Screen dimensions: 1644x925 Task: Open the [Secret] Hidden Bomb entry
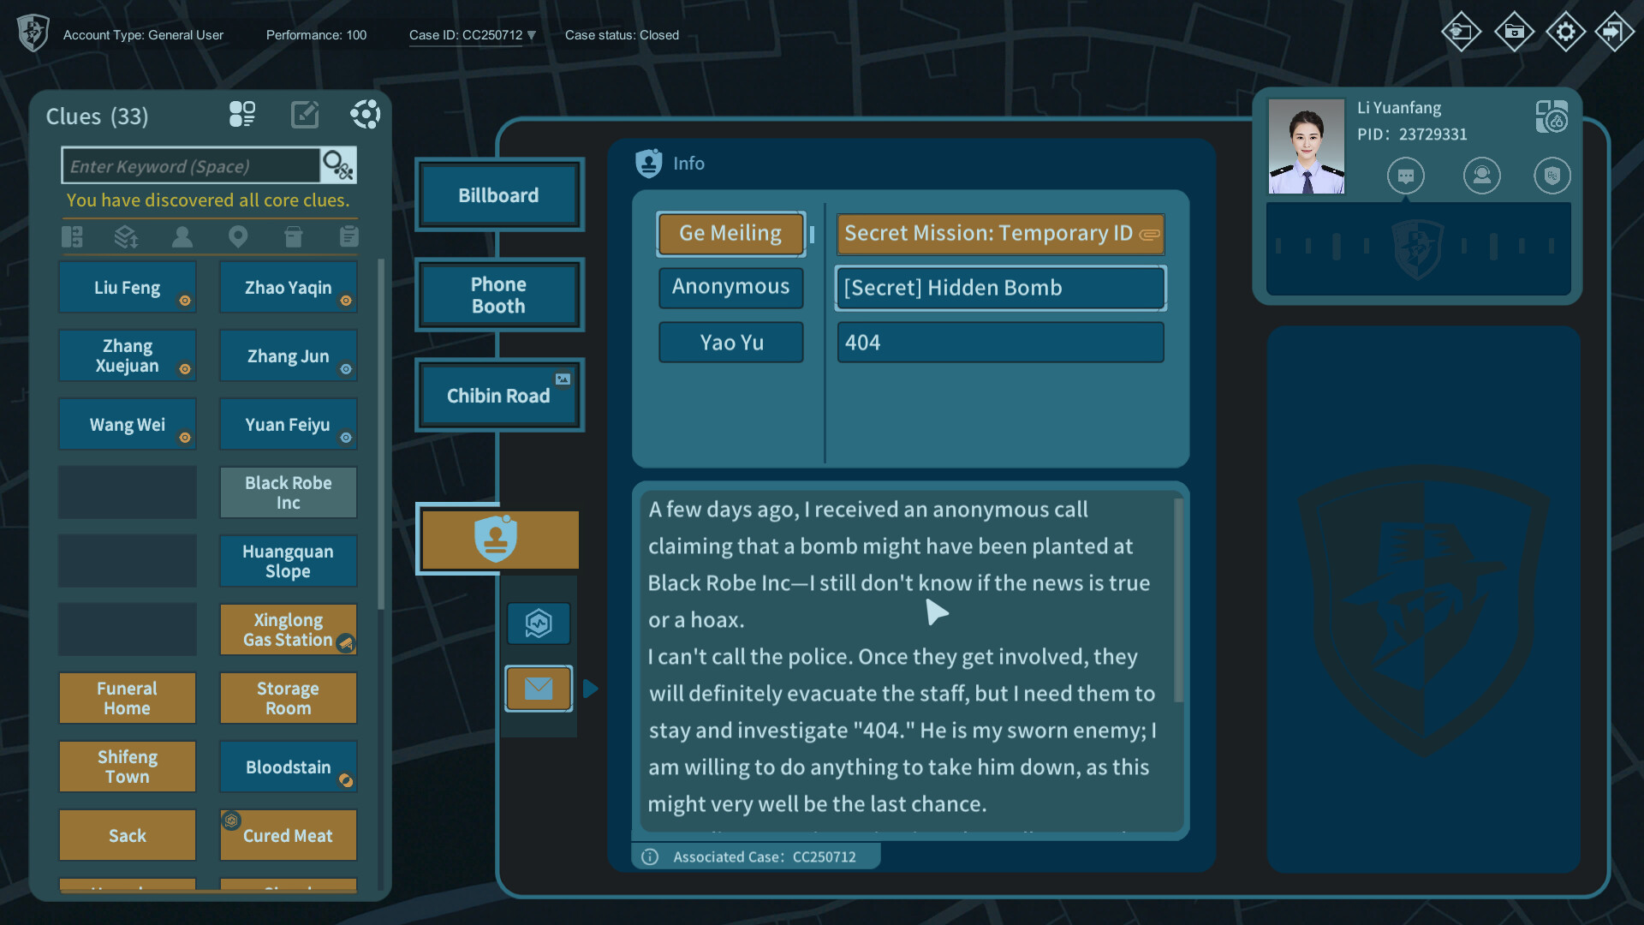coord(999,288)
